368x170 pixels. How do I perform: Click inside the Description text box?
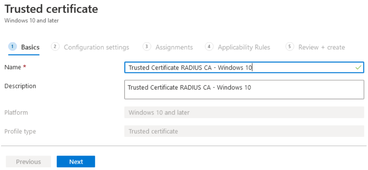tap(244, 90)
